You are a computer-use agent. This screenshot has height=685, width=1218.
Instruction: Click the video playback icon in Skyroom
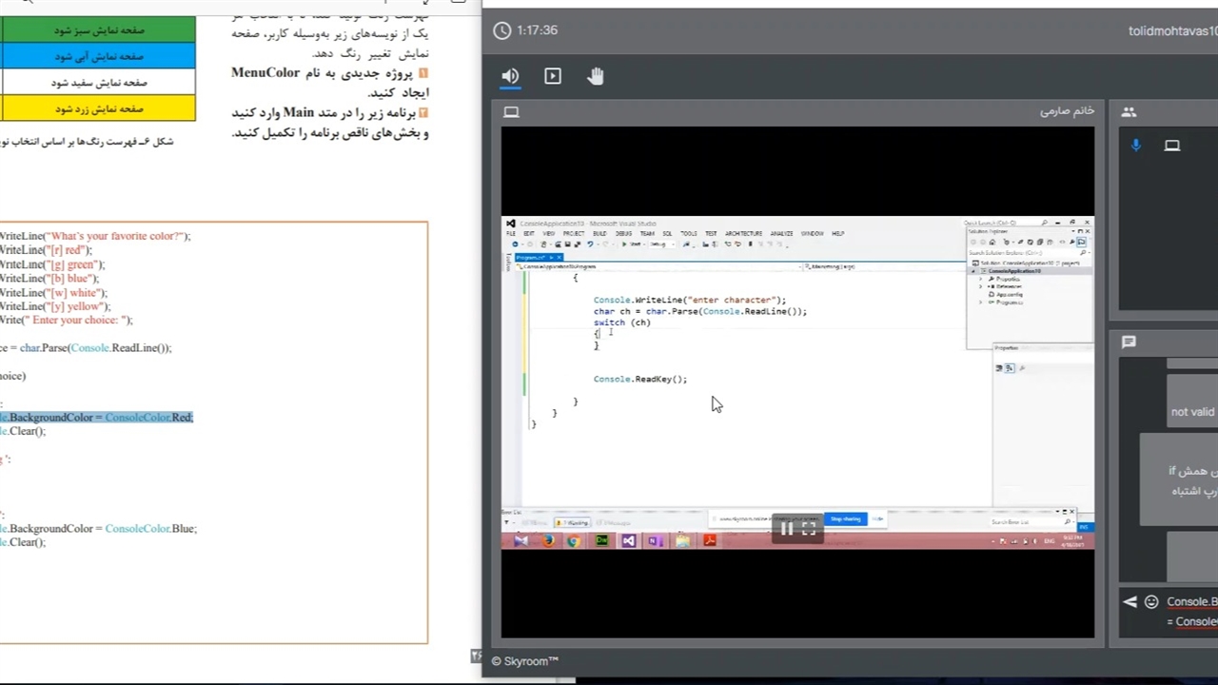click(x=553, y=76)
